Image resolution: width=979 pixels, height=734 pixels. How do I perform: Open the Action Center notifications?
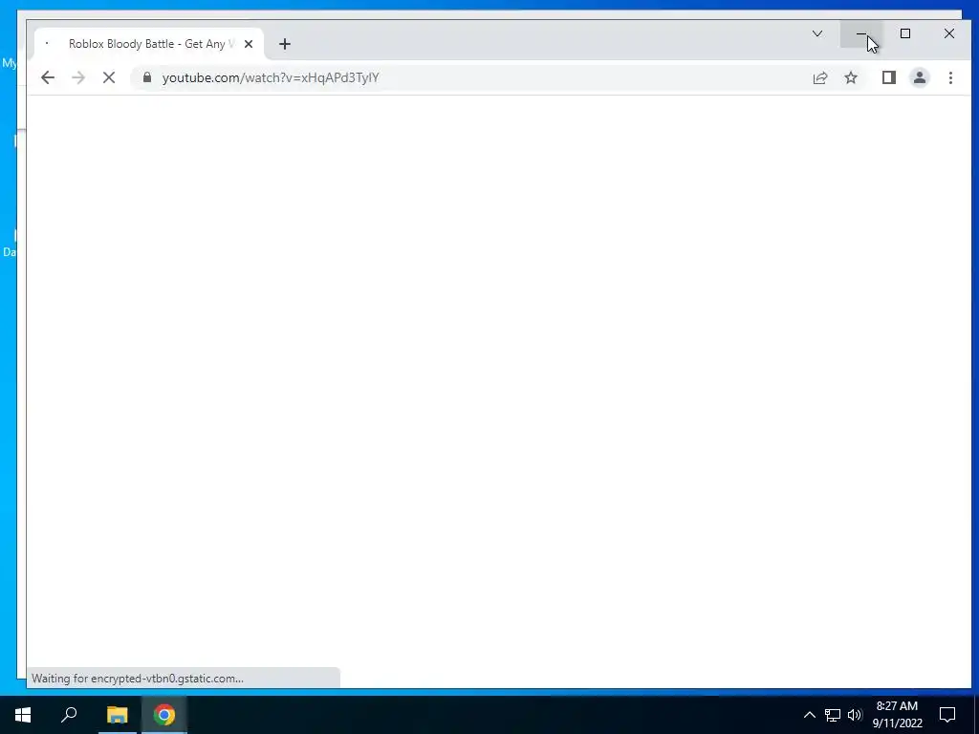[x=947, y=715]
